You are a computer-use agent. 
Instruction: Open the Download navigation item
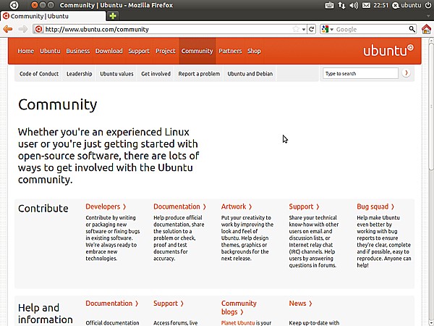click(x=109, y=51)
